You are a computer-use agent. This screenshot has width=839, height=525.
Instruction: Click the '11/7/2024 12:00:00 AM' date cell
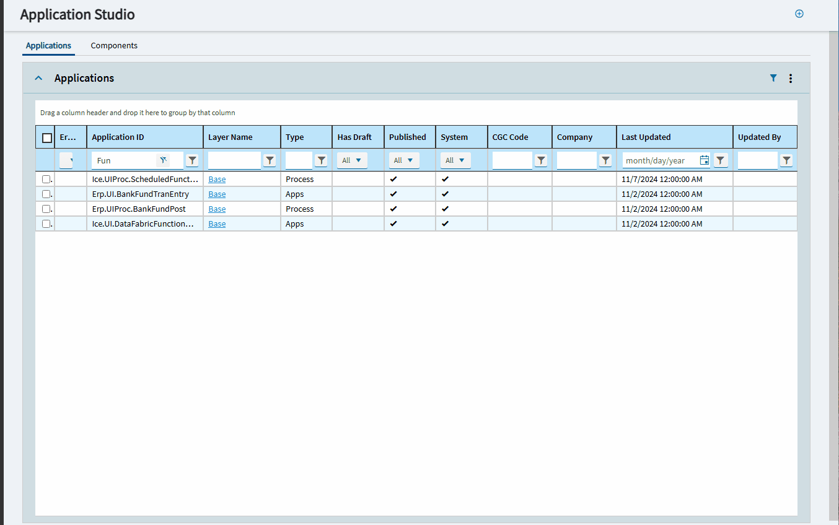(674, 179)
